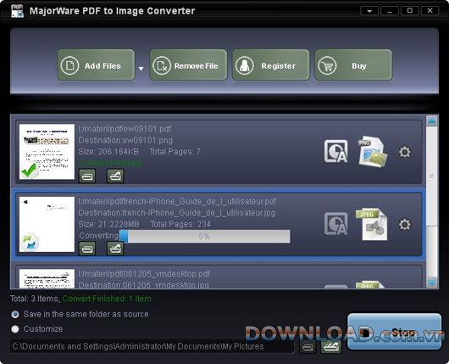Open title bar dropdown menu arrow
The height and width of the screenshot is (364, 449).
369,11
